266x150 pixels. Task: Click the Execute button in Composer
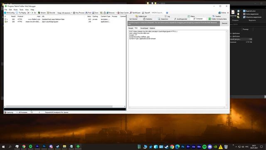(x=224, y=23)
